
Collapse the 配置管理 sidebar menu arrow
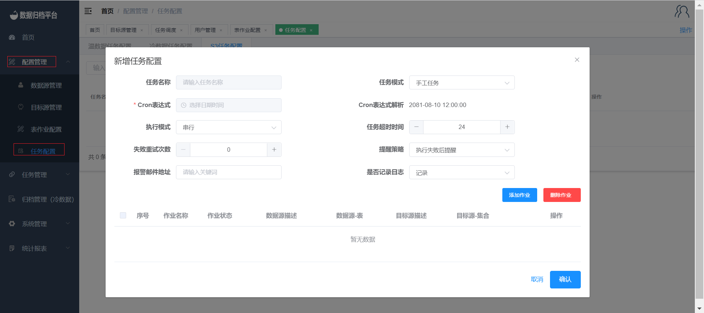point(68,62)
